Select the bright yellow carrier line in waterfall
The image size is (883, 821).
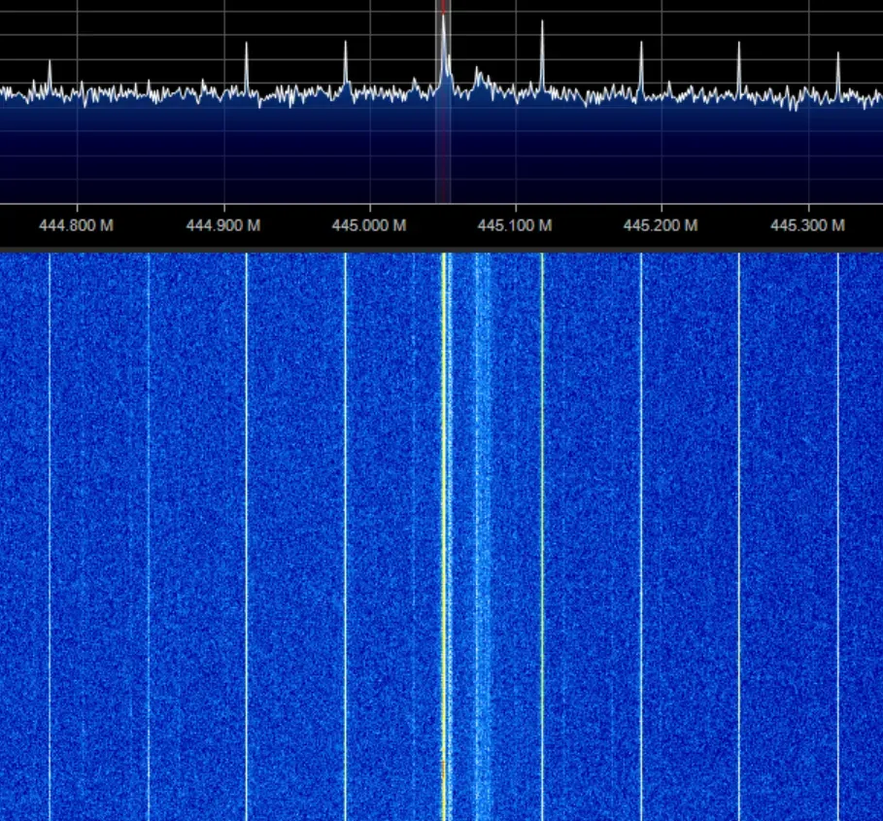444,534
